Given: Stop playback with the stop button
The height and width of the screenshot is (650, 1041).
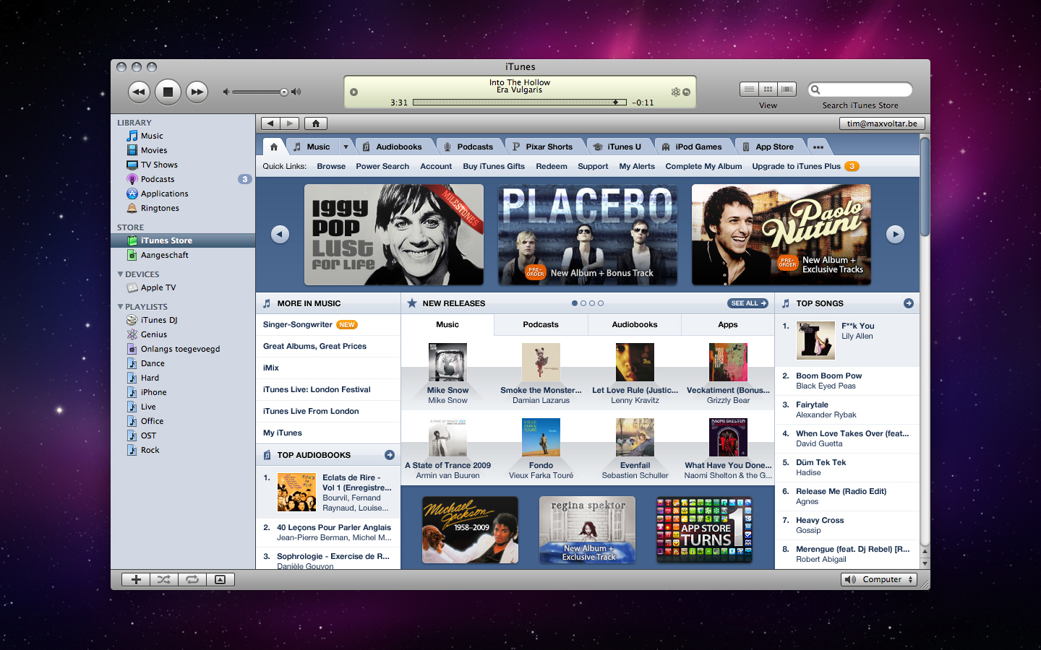Looking at the screenshot, I should point(168,92).
